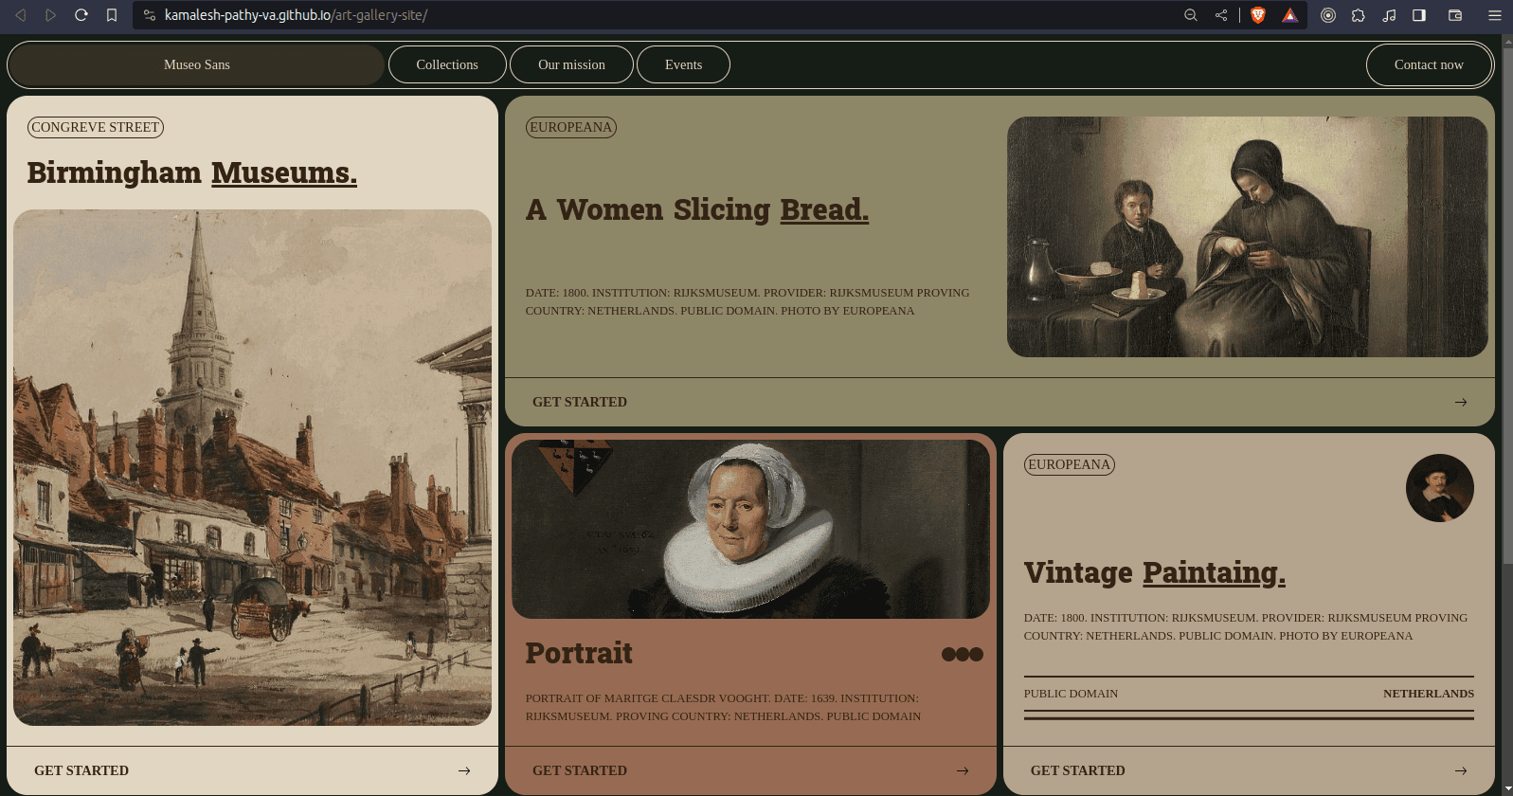Click the Birmingham Museums heading link
Screen dimensions: 1513x796
191,172
